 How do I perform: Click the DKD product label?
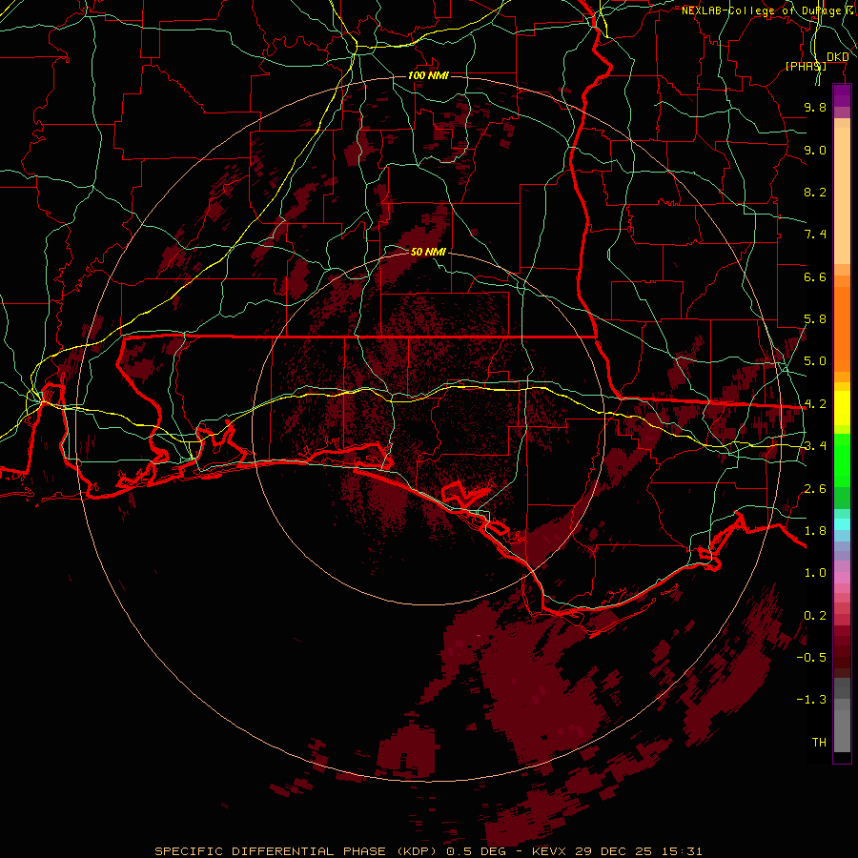pyautogui.click(x=837, y=57)
